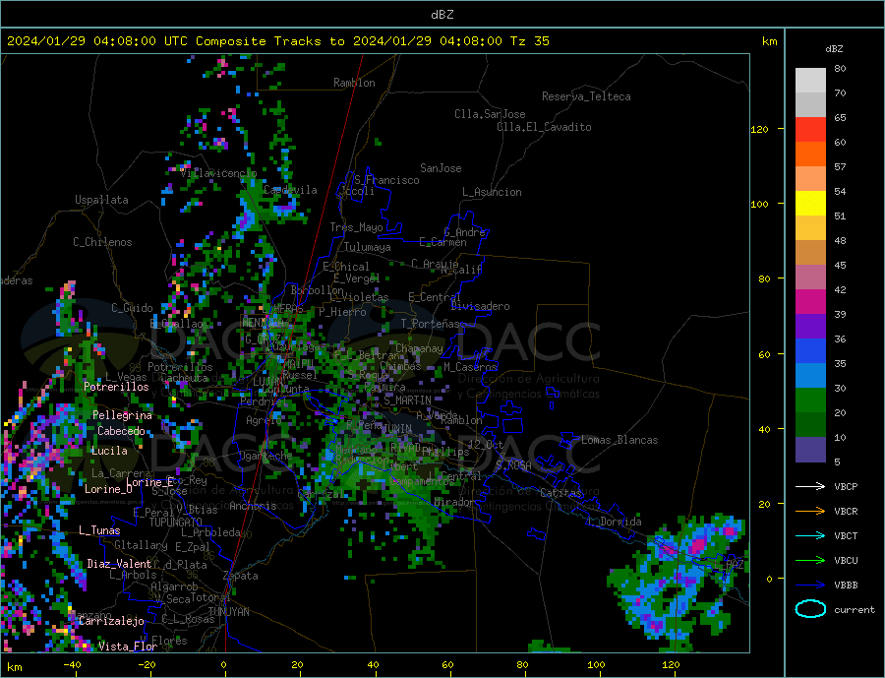Click the 'km' unit label at top right
Viewport: 885px width, 678px height.
click(x=769, y=41)
